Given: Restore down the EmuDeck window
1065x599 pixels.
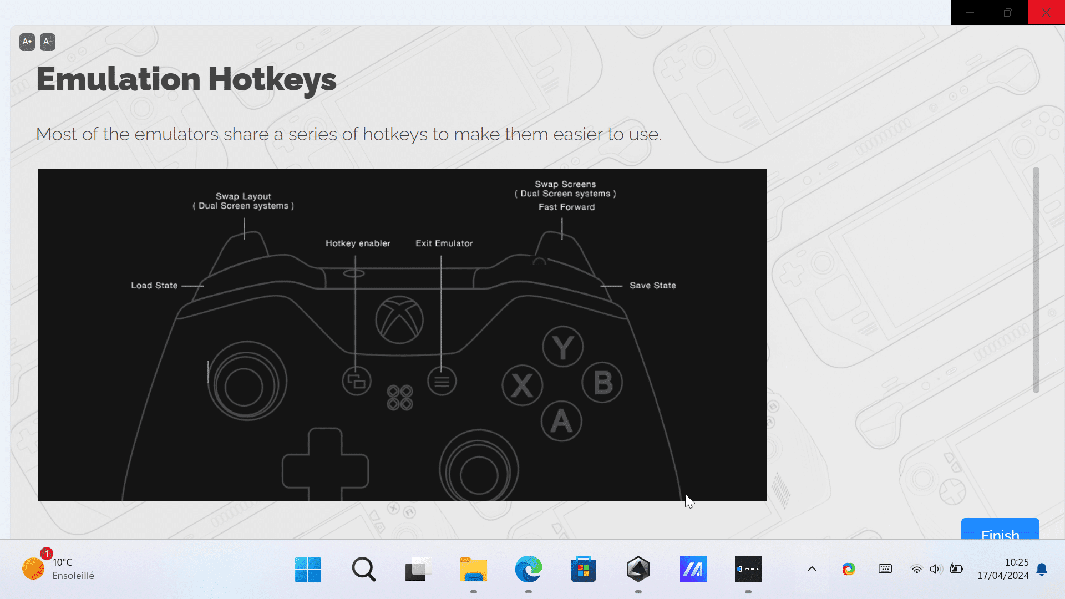Looking at the screenshot, I should click(1008, 12).
